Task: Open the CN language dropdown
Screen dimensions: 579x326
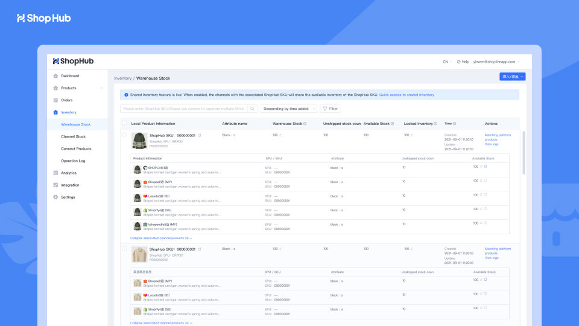Action: pos(447,62)
